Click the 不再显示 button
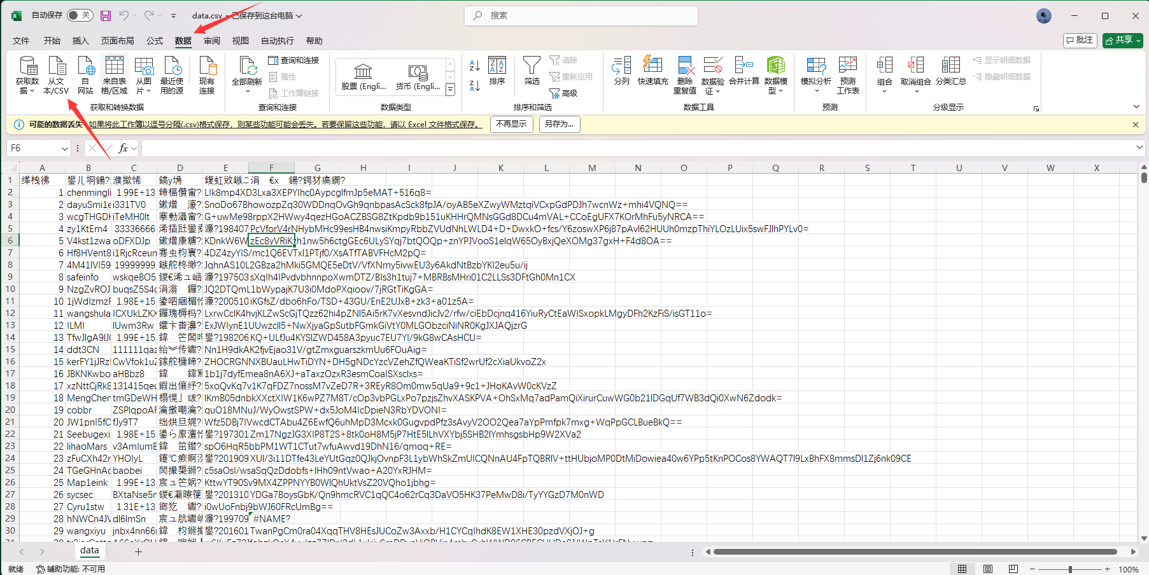Viewport: 1149px width, 575px height. click(511, 124)
